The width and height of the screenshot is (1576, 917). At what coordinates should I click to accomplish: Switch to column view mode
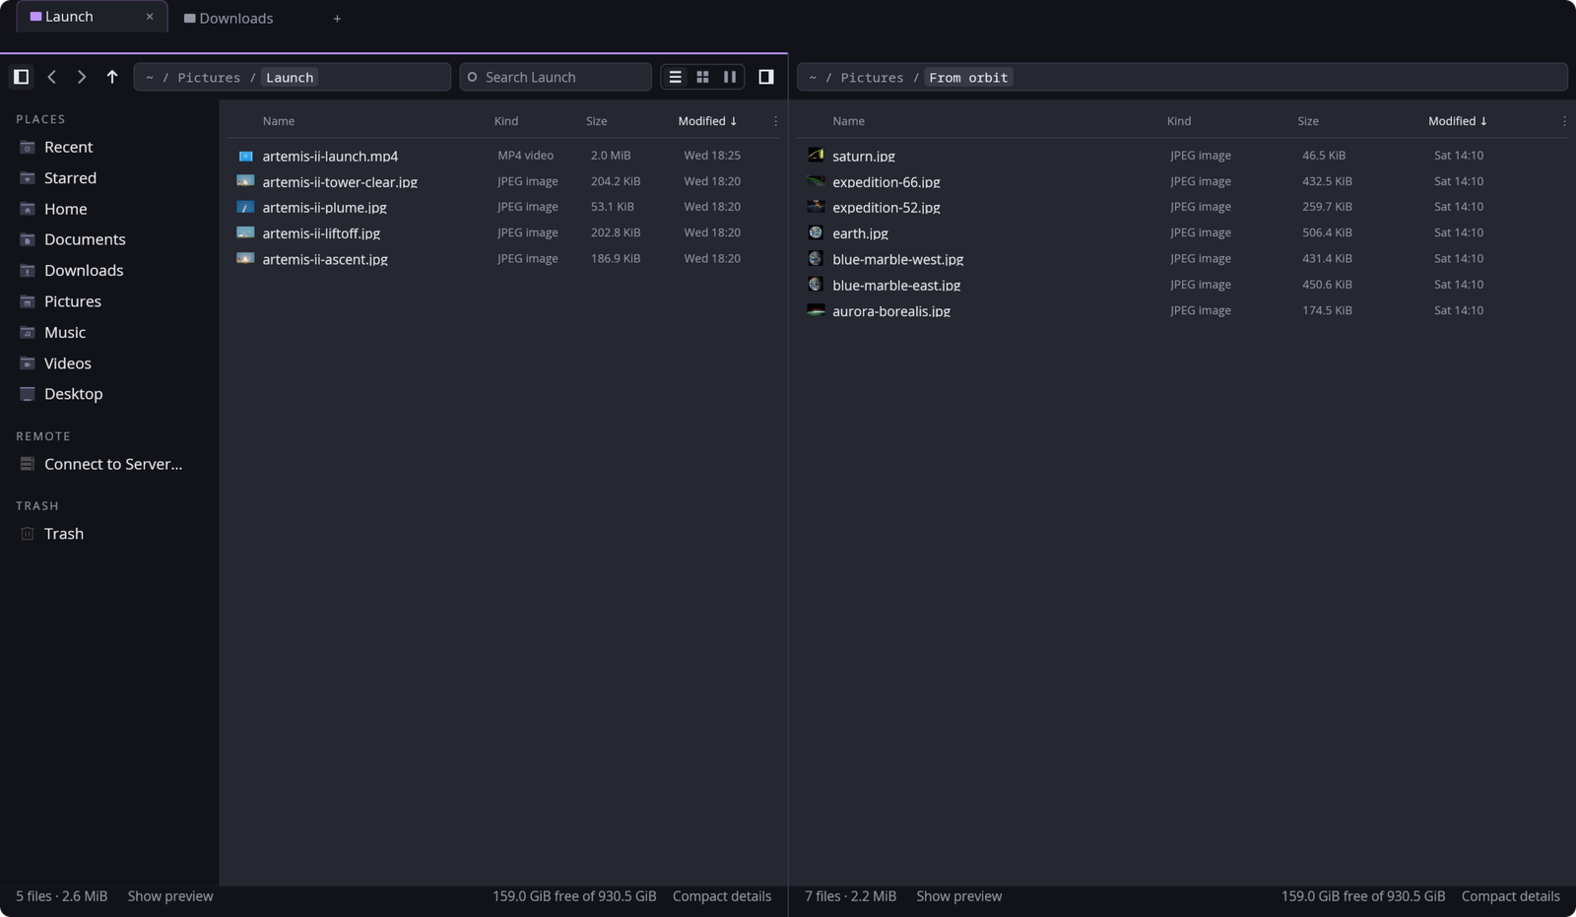(x=730, y=77)
